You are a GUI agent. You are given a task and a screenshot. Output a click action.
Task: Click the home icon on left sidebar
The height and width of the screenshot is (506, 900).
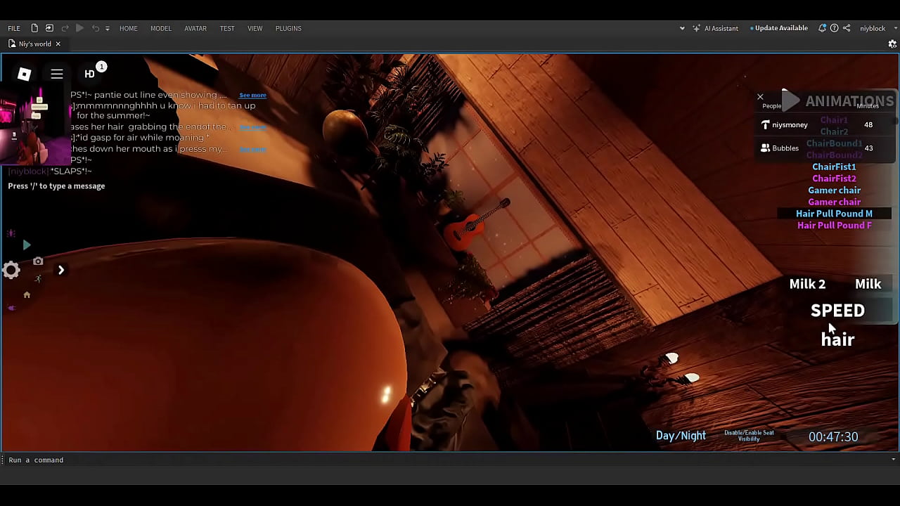pos(27,295)
